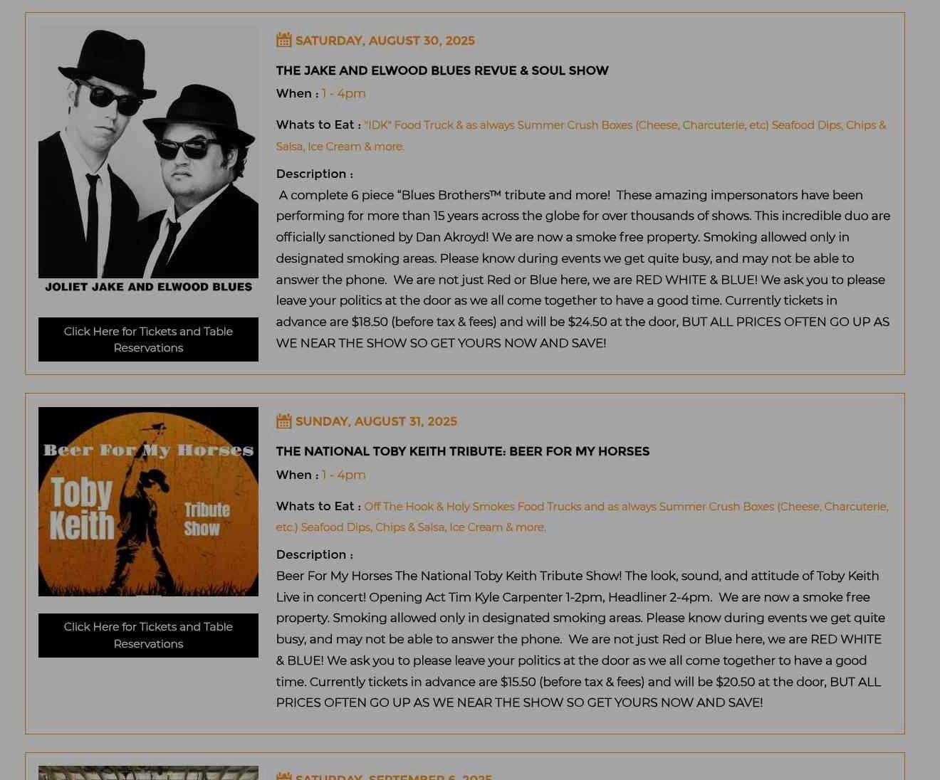Click tickets button under the Toby Keith poster
This screenshot has height=780, width=940.
click(148, 636)
